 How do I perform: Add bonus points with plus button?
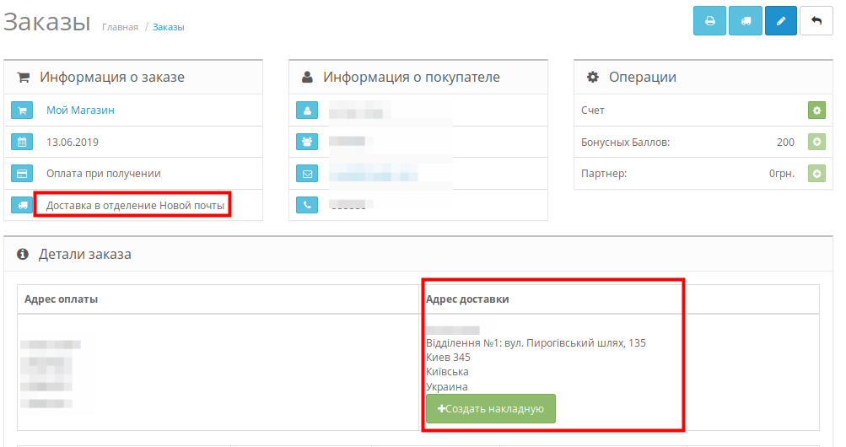[x=816, y=142]
